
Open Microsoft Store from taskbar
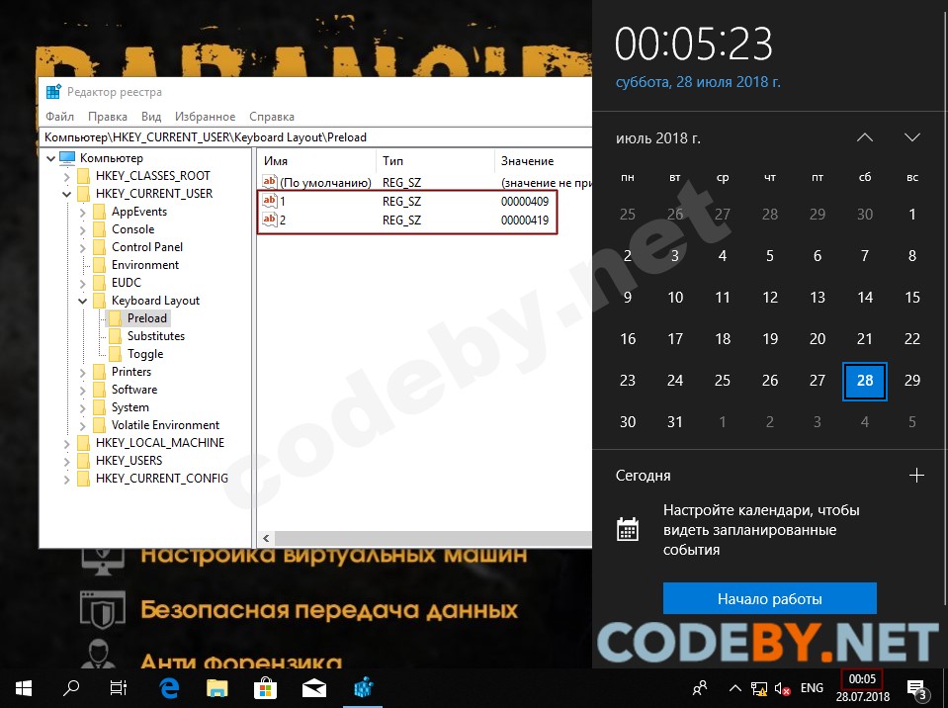point(265,688)
